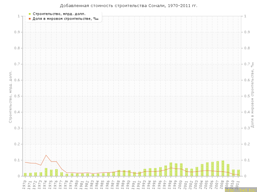Click the 2000 year label on x-axis

click(181, 184)
